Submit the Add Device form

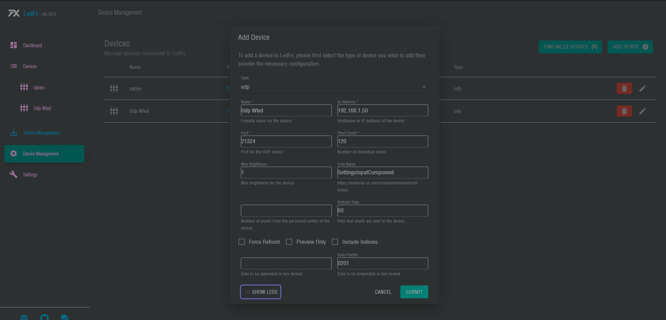[x=414, y=292]
